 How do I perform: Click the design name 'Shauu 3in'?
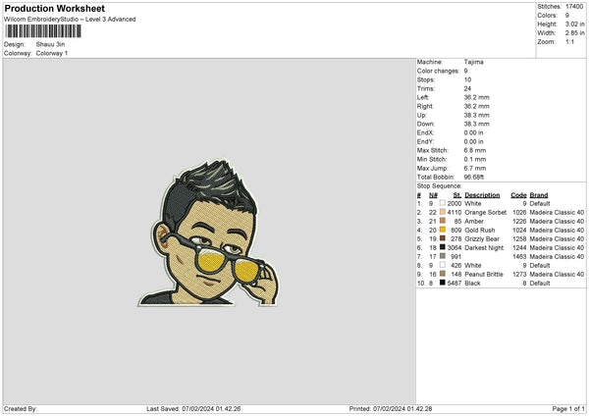(50, 44)
